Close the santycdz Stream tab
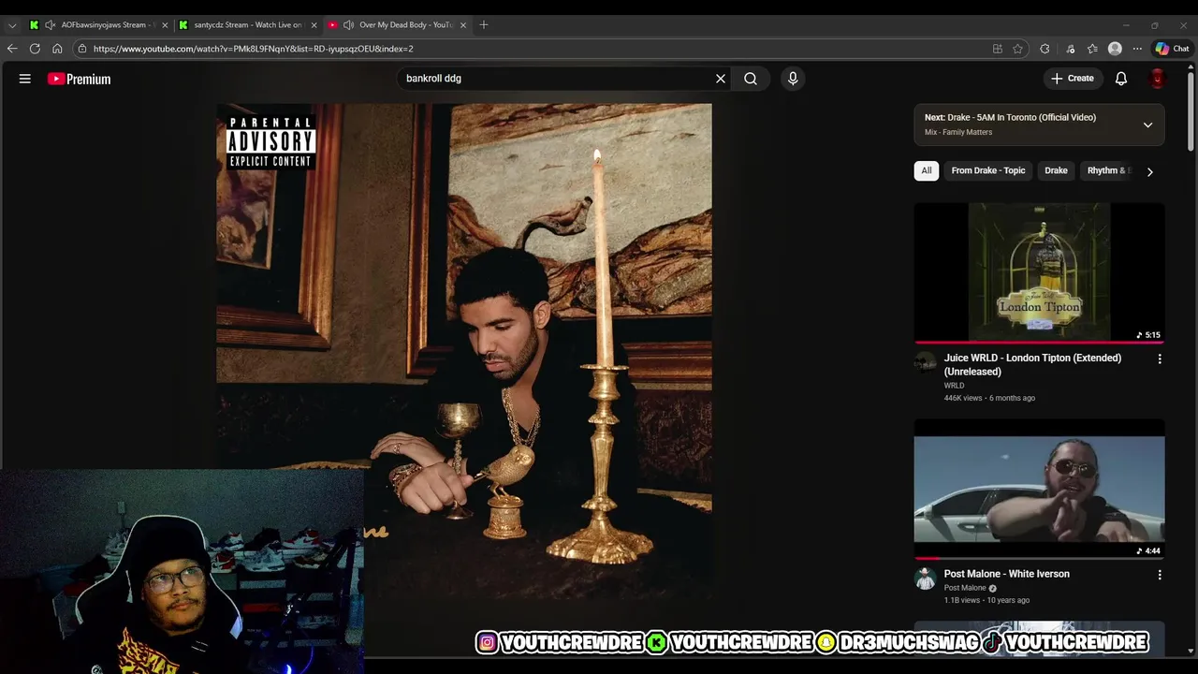Viewport: 1198px width, 674px height. 314,25
